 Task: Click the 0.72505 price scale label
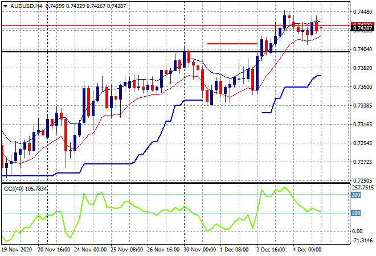(362, 181)
